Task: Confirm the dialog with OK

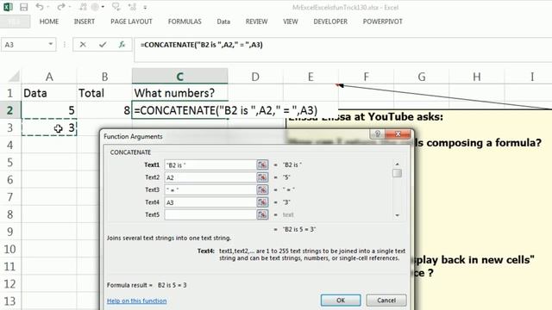Action: point(341,301)
